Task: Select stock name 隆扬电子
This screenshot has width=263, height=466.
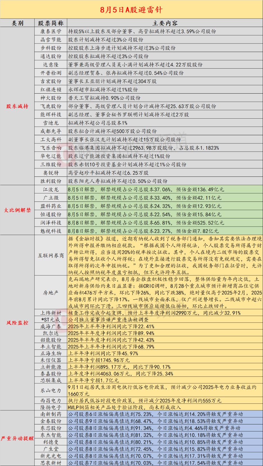Action: 51,407
